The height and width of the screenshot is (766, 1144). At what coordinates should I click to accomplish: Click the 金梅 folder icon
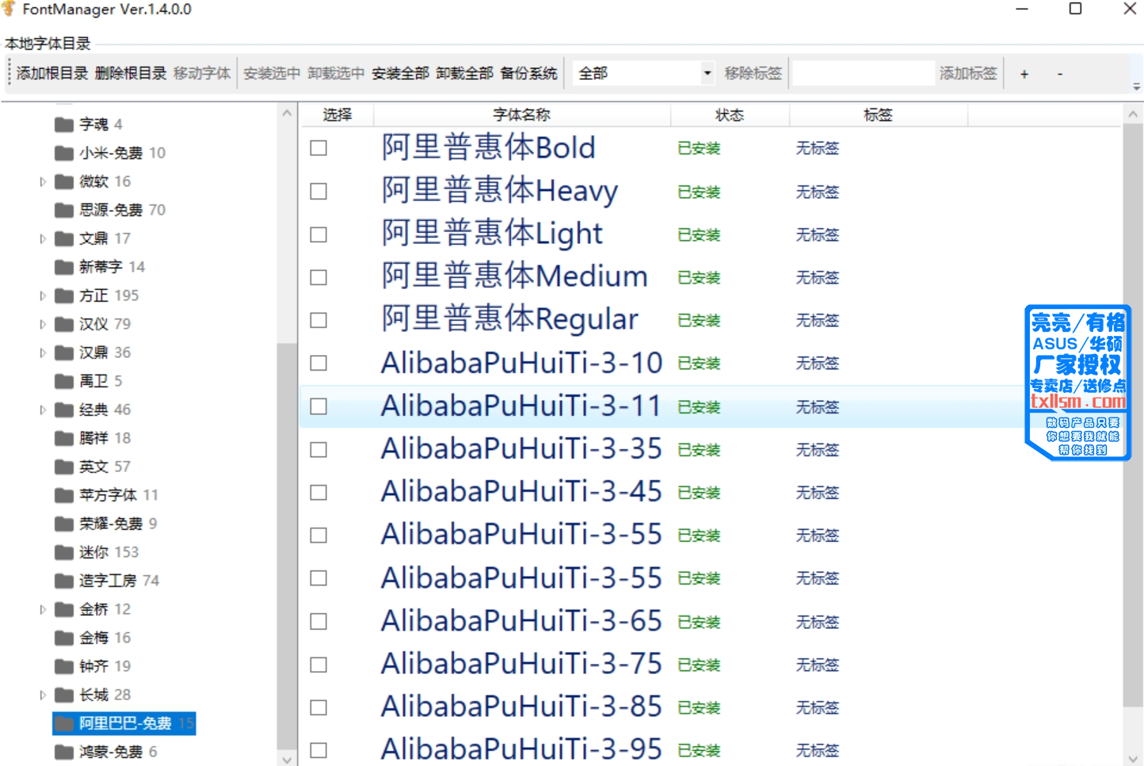[64, 638]
